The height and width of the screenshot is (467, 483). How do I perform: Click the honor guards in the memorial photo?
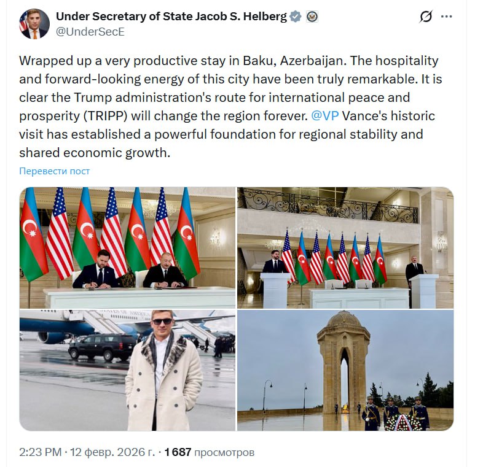[395, 412]
